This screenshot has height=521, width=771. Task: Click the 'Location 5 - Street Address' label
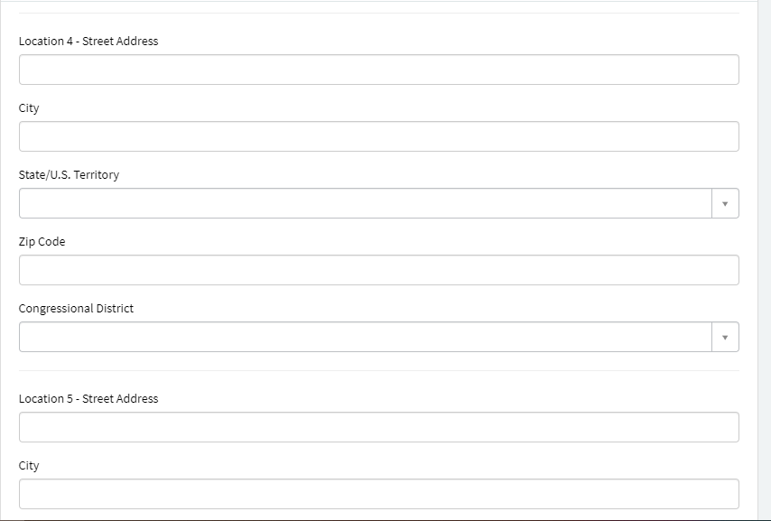(x=88, y=398)
